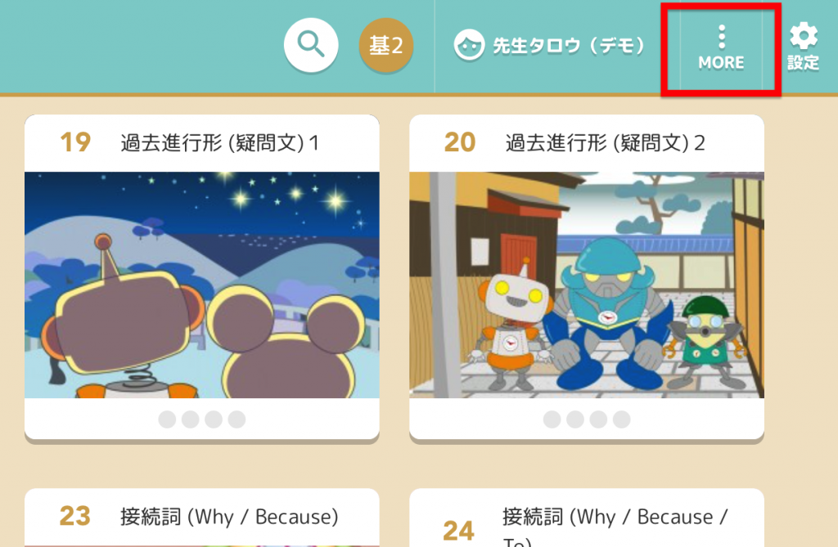Viewport: 838px width, 547px height.
Task: Click first progress dot of lesson 20
Action: (552, 419)
